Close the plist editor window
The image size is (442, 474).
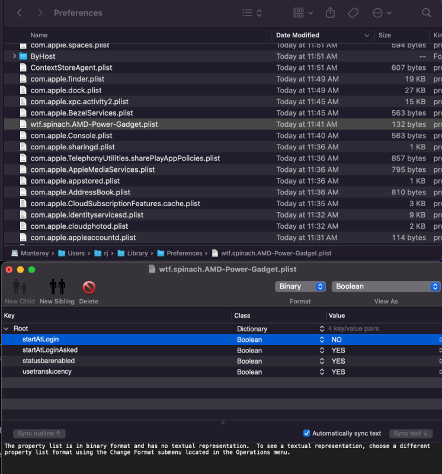tap(9, 270)
